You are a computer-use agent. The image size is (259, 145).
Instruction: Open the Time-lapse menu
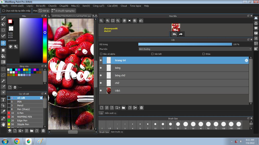click(x=136, y=6)
